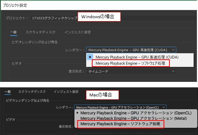Click the ビデオ section label in Mac dialog
The width and height of the screenshot is (198, 135).
pos(11,120)
